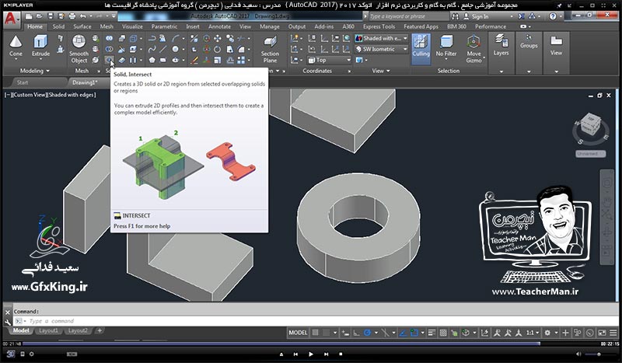Click the binoculars search icon

(455, 16)
